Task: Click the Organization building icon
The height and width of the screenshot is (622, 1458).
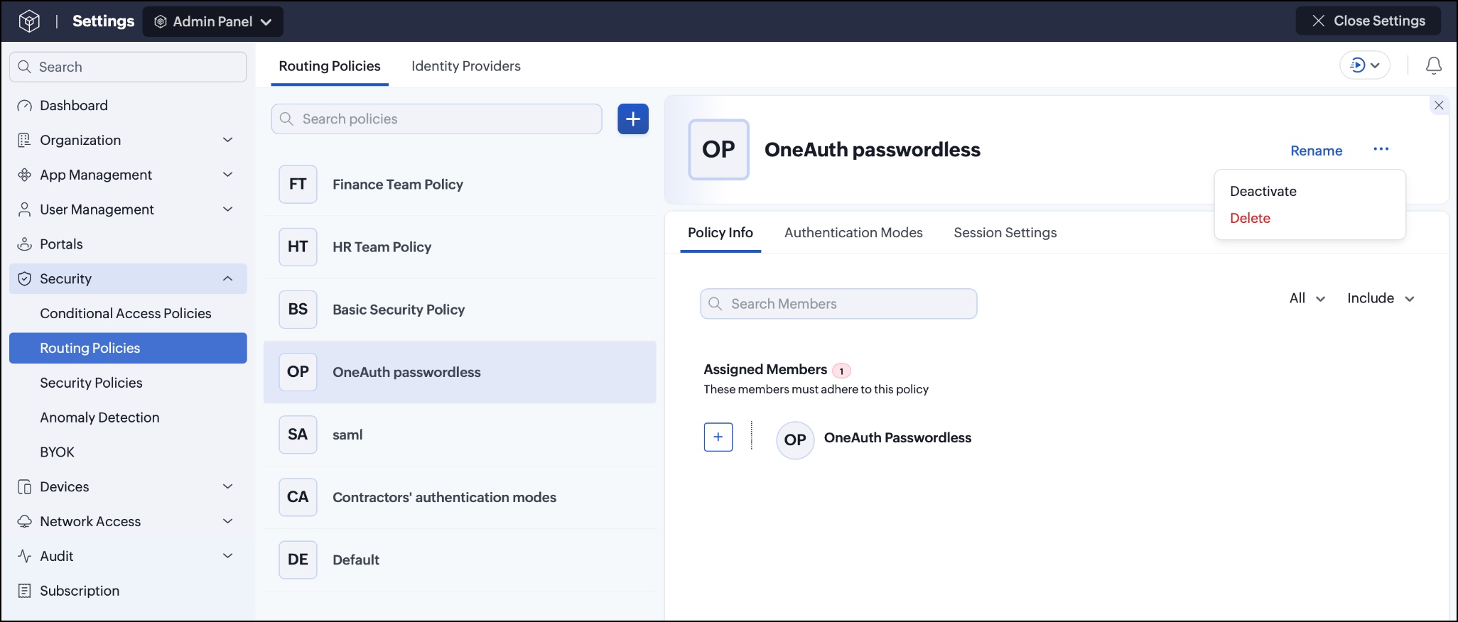Action: tap(25, 140)
